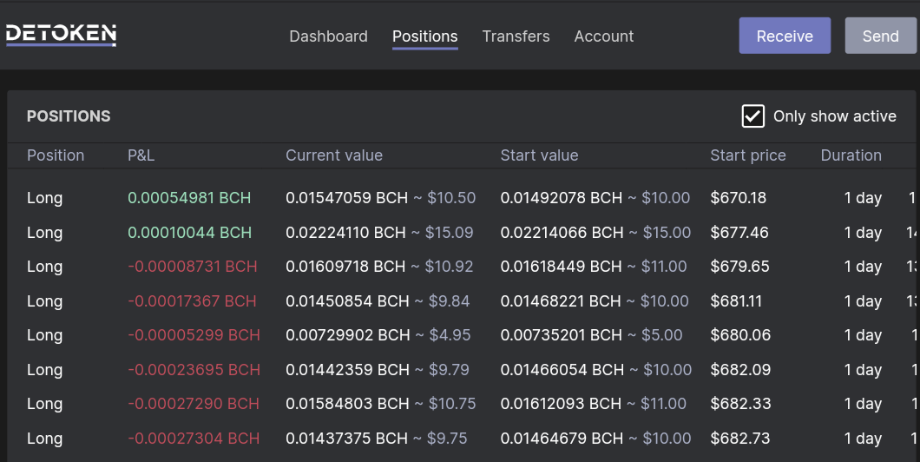Click start price $679.65

739,267
